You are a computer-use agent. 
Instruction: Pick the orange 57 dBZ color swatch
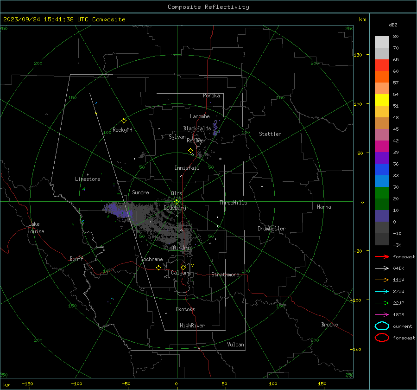(382, 77)
